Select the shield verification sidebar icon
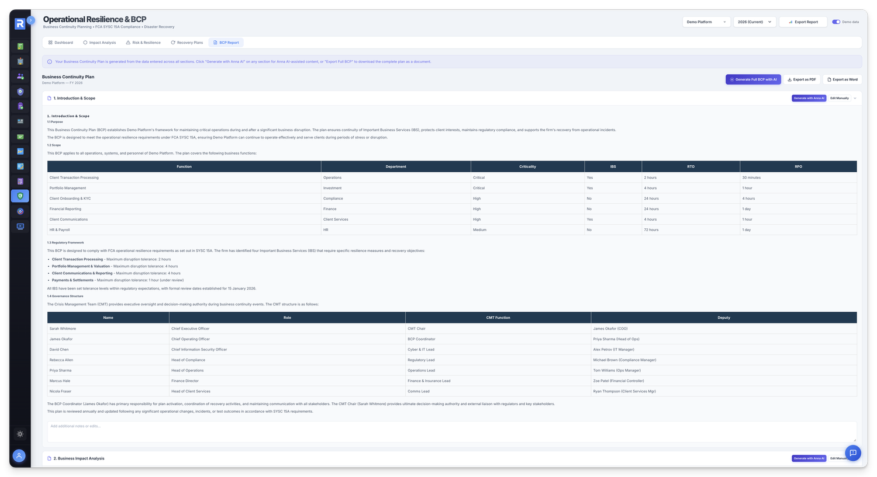 point(20,92)
